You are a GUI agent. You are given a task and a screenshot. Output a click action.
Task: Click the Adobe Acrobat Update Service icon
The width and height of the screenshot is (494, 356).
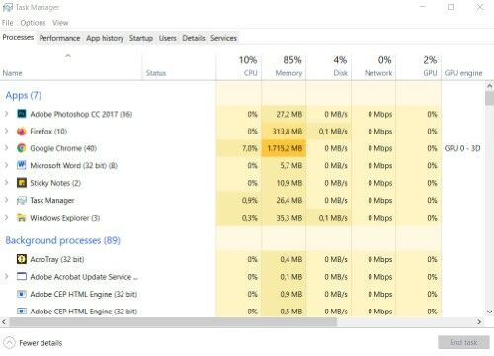coord(22,276)
